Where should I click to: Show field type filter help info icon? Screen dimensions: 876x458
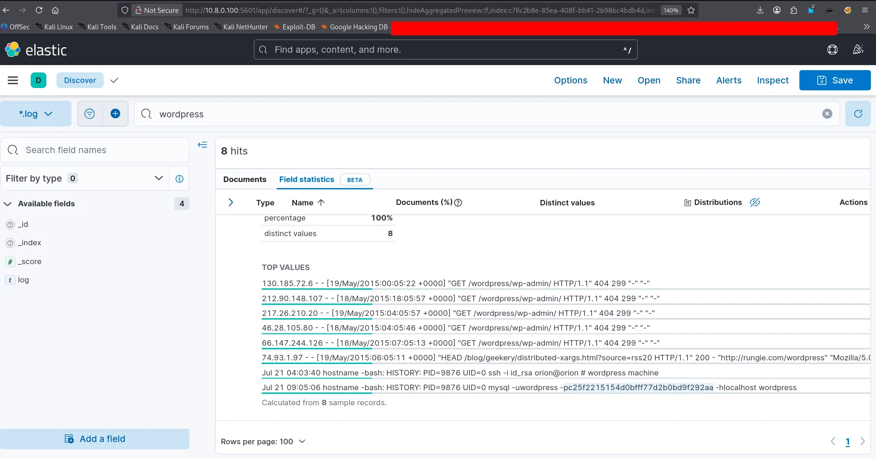[x=179, y=178]
